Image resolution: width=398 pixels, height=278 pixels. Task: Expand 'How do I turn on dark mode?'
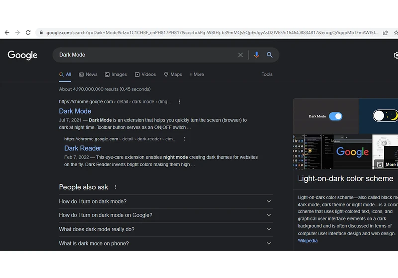point(166,201)
